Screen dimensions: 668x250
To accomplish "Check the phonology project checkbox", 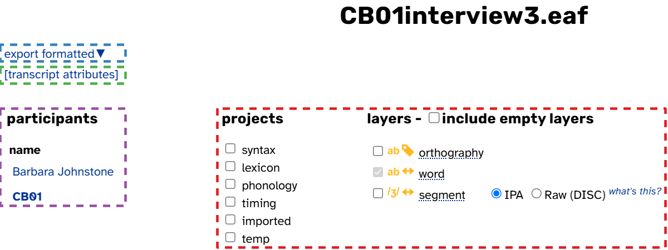I will (x=230, y=184).
